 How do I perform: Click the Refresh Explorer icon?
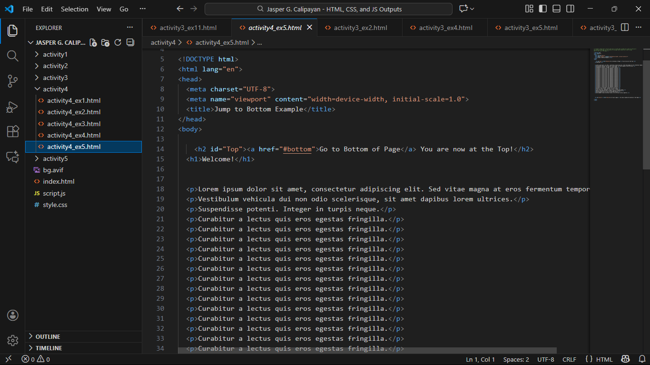[118, 43]
